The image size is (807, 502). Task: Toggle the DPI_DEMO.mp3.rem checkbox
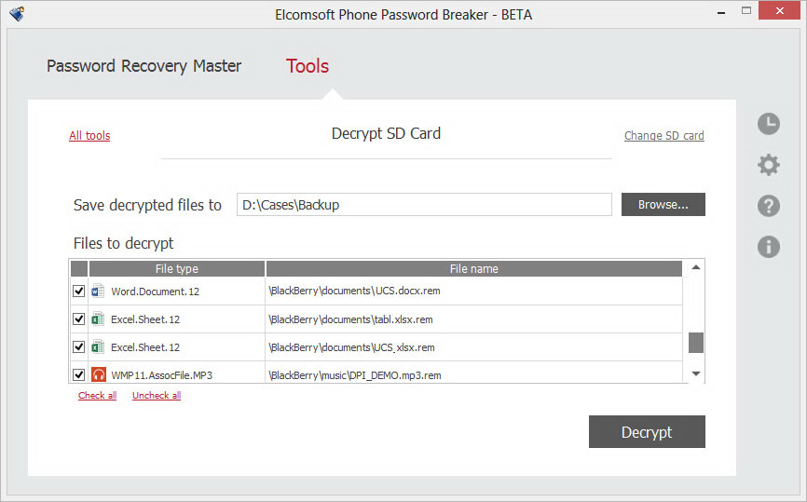pos(79,375)
